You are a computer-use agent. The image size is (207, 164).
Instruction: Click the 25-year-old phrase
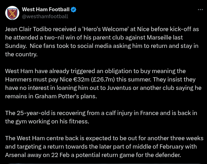point(33,113)
